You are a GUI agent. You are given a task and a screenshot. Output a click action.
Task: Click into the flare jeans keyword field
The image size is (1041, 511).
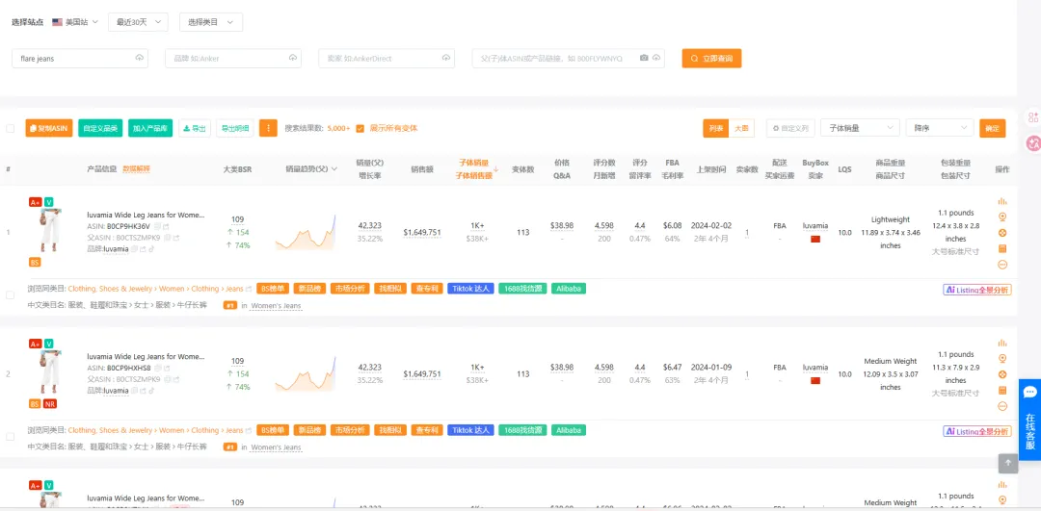pyautogui.click(x=80, y=59)
